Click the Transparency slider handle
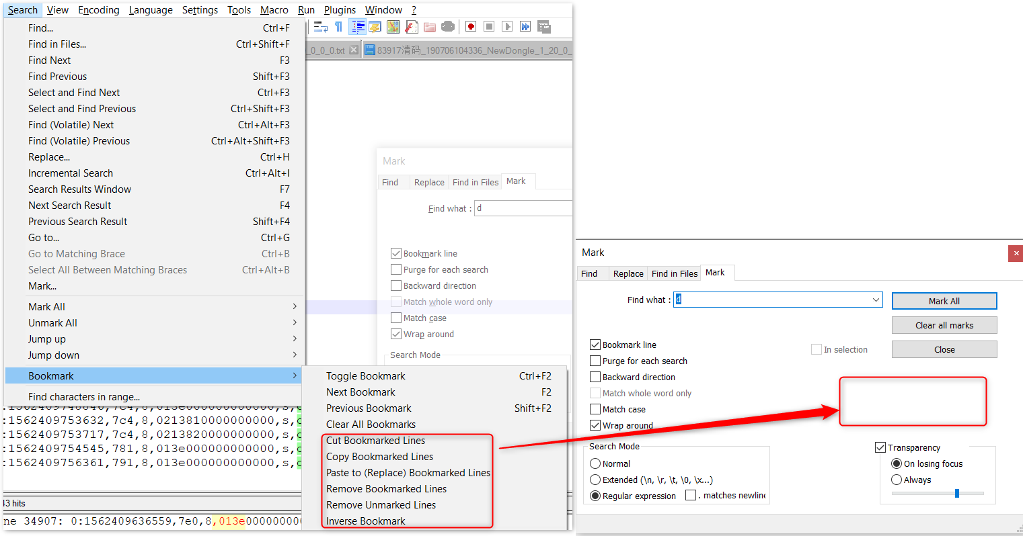 [957, 494]
